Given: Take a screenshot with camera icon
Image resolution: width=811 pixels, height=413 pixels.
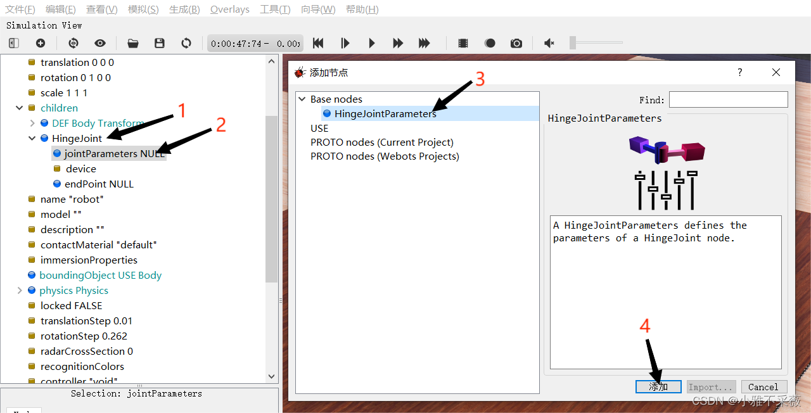Looking at the screenshot, I should [x=516, y=43].
